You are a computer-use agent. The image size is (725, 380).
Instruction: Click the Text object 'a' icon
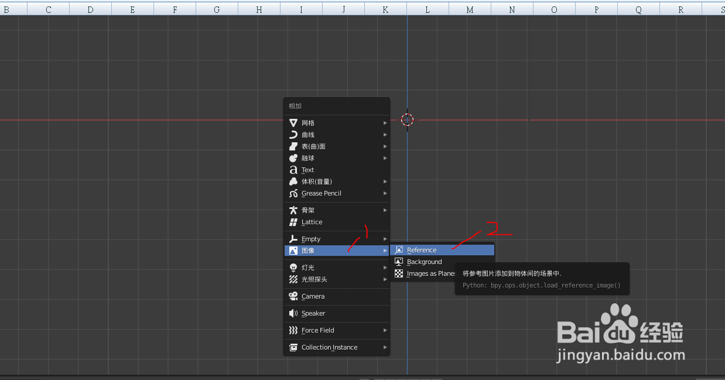pyautogui.click(x=293, y=170)
